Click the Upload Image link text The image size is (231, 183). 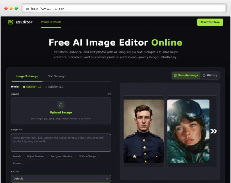click(x=61, y=113)
